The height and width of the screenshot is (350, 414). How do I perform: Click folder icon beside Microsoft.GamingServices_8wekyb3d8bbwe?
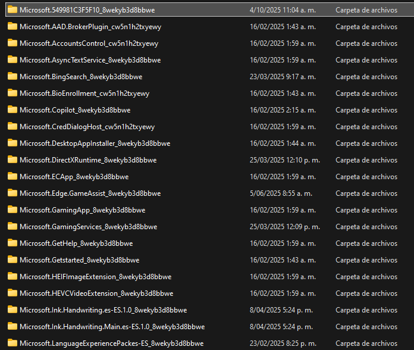(x=12, y=226)
